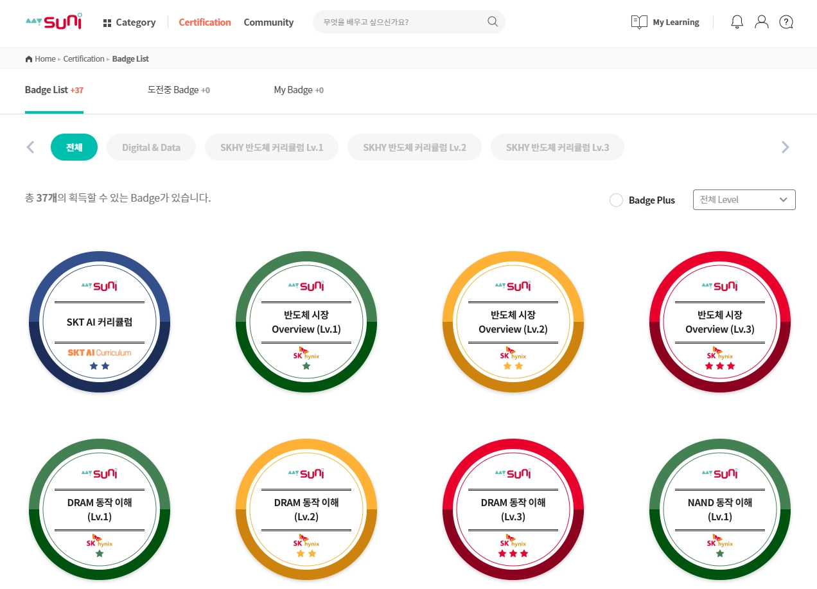Select the Digital & Data filter chip
Image resolution: width=817 pixels, height=589 pixels.
151,147
